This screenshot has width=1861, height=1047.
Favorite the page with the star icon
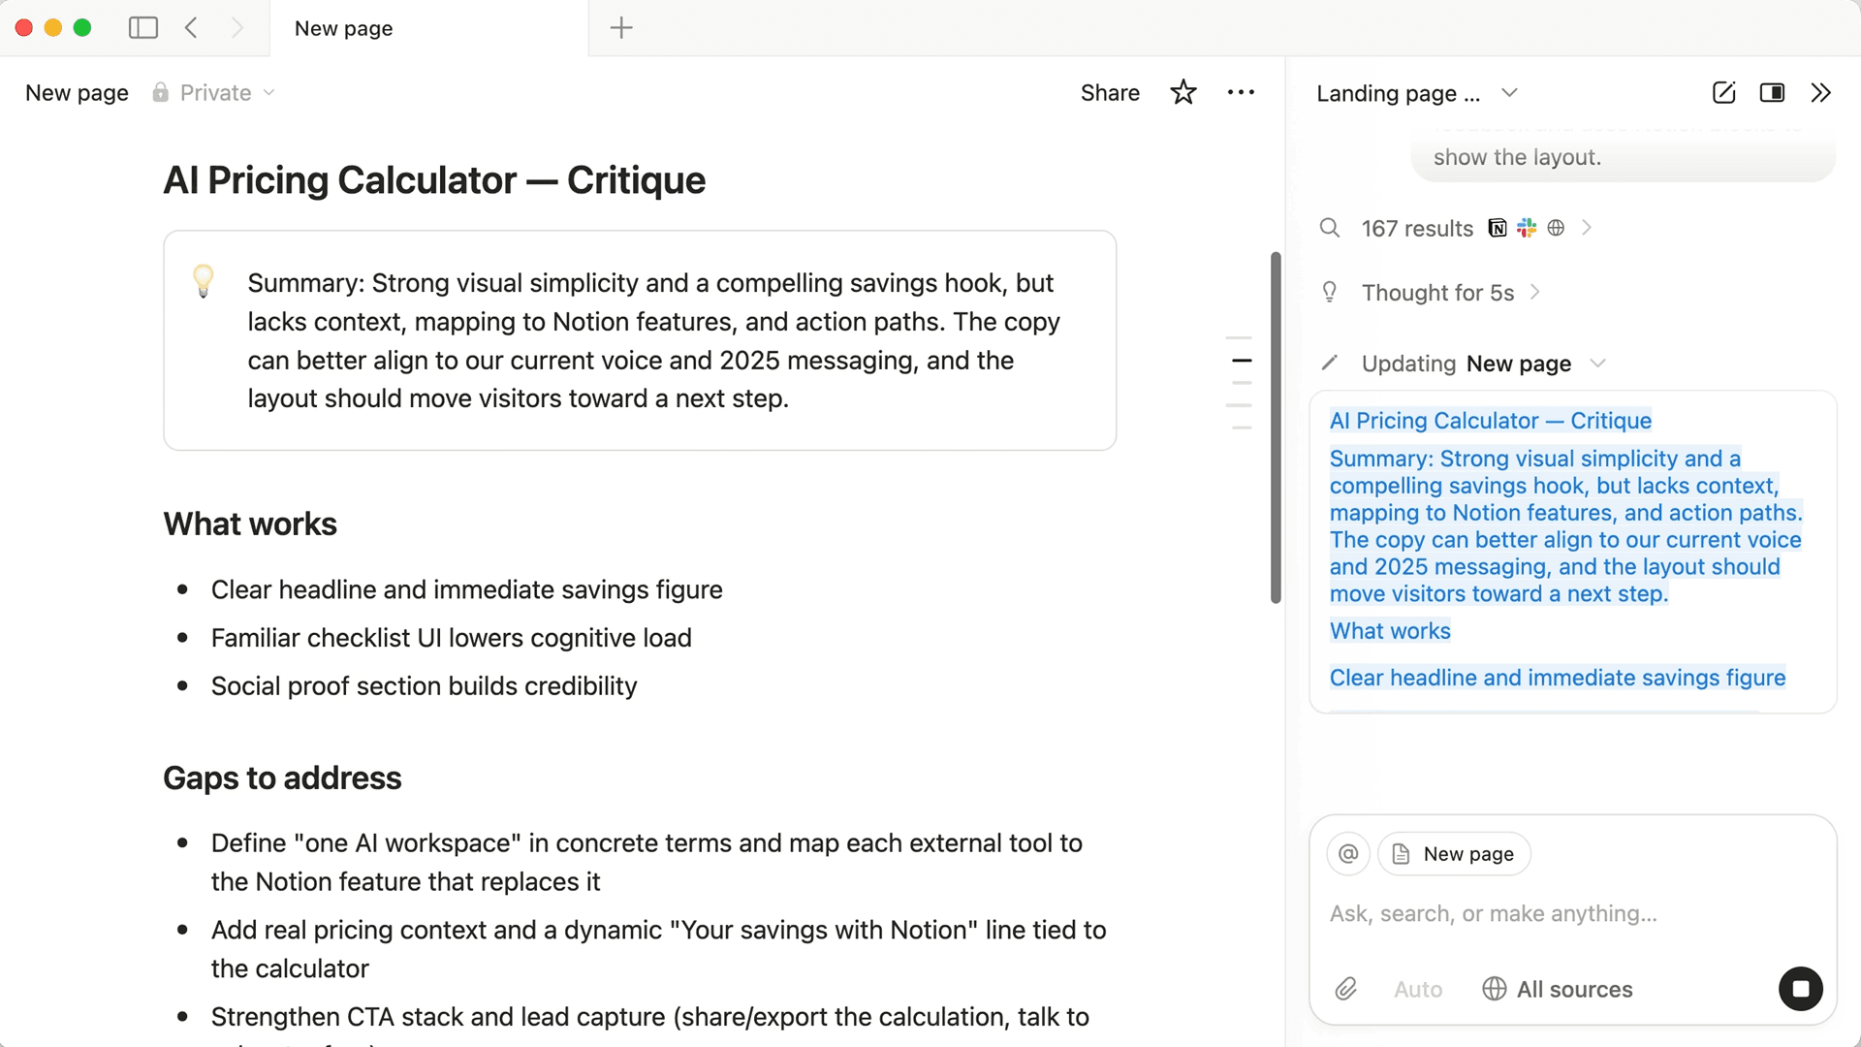[x=1183, y=93]
